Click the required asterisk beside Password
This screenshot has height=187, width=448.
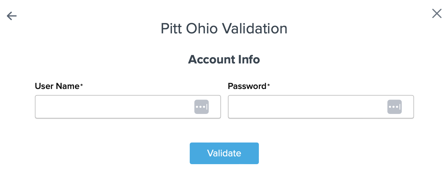tap(268, 86)
